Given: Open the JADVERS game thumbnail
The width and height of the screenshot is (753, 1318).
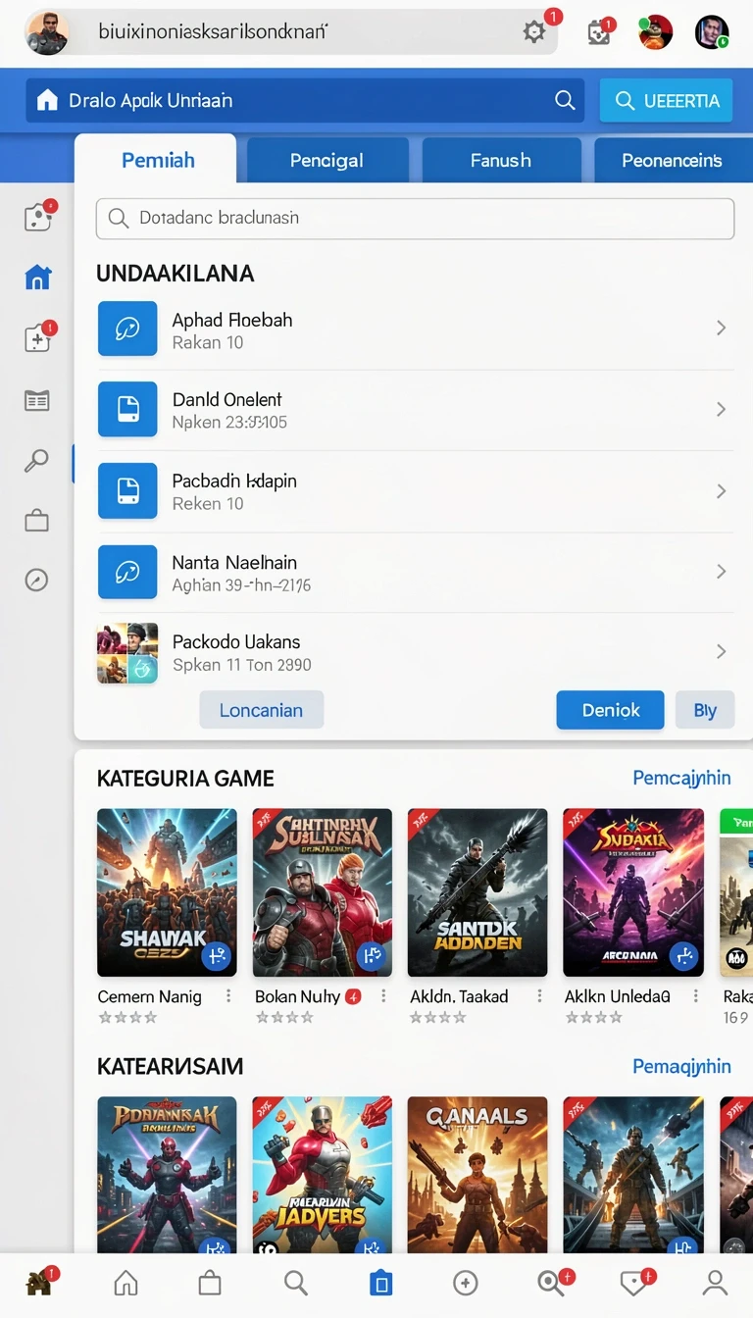Looking at the screenshot, I should (x=323, y=1177).
